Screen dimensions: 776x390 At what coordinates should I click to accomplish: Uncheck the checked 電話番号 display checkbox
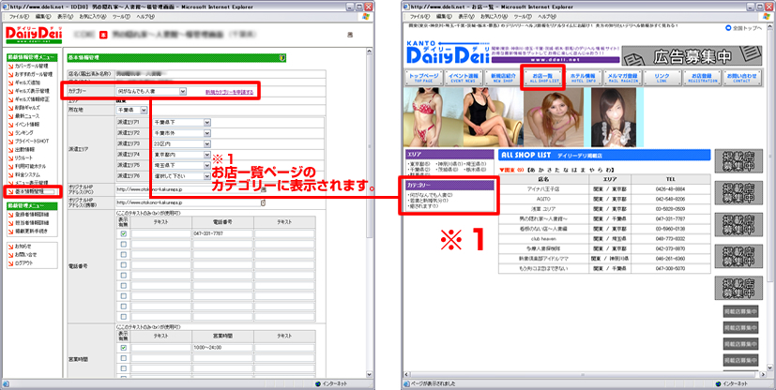point(123,233)
